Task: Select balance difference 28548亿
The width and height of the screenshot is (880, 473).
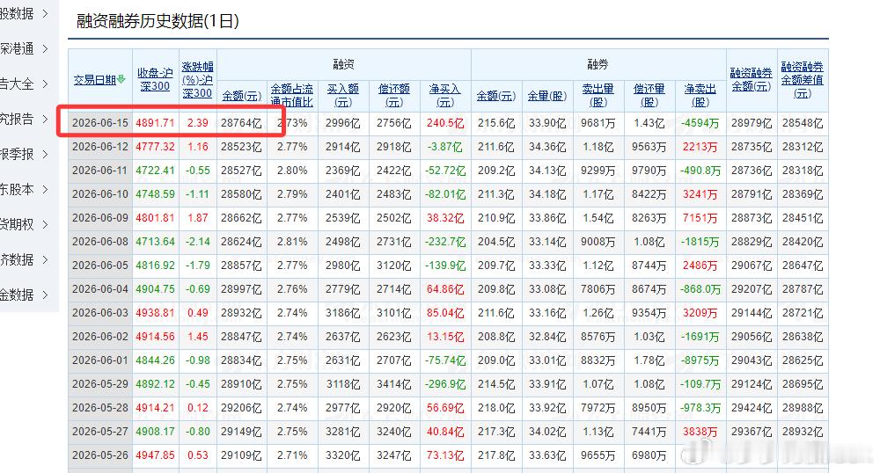Action: (x=803, y=123)
